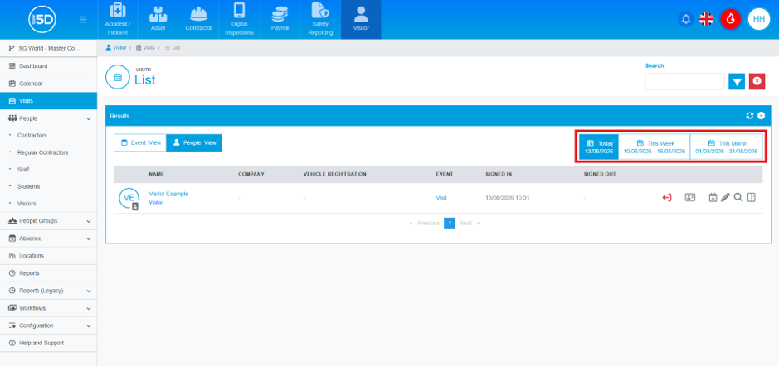Image resolution: width=779 pixels, height=366 pixels.
Task: Filter visits by This Week
Action: coord(655,147)
